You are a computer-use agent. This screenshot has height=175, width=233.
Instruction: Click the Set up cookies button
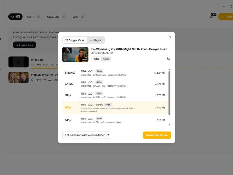pos(24,45)
